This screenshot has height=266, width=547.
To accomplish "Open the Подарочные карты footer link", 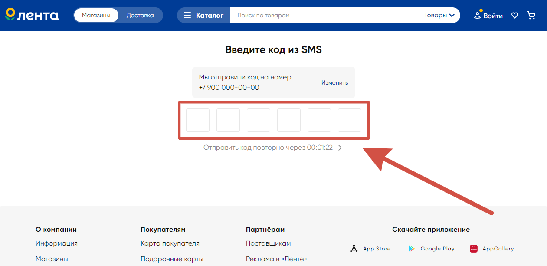I will click(172, 259).
